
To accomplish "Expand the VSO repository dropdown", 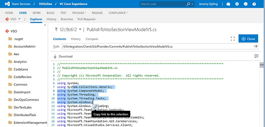I will [x=19, y=19].
